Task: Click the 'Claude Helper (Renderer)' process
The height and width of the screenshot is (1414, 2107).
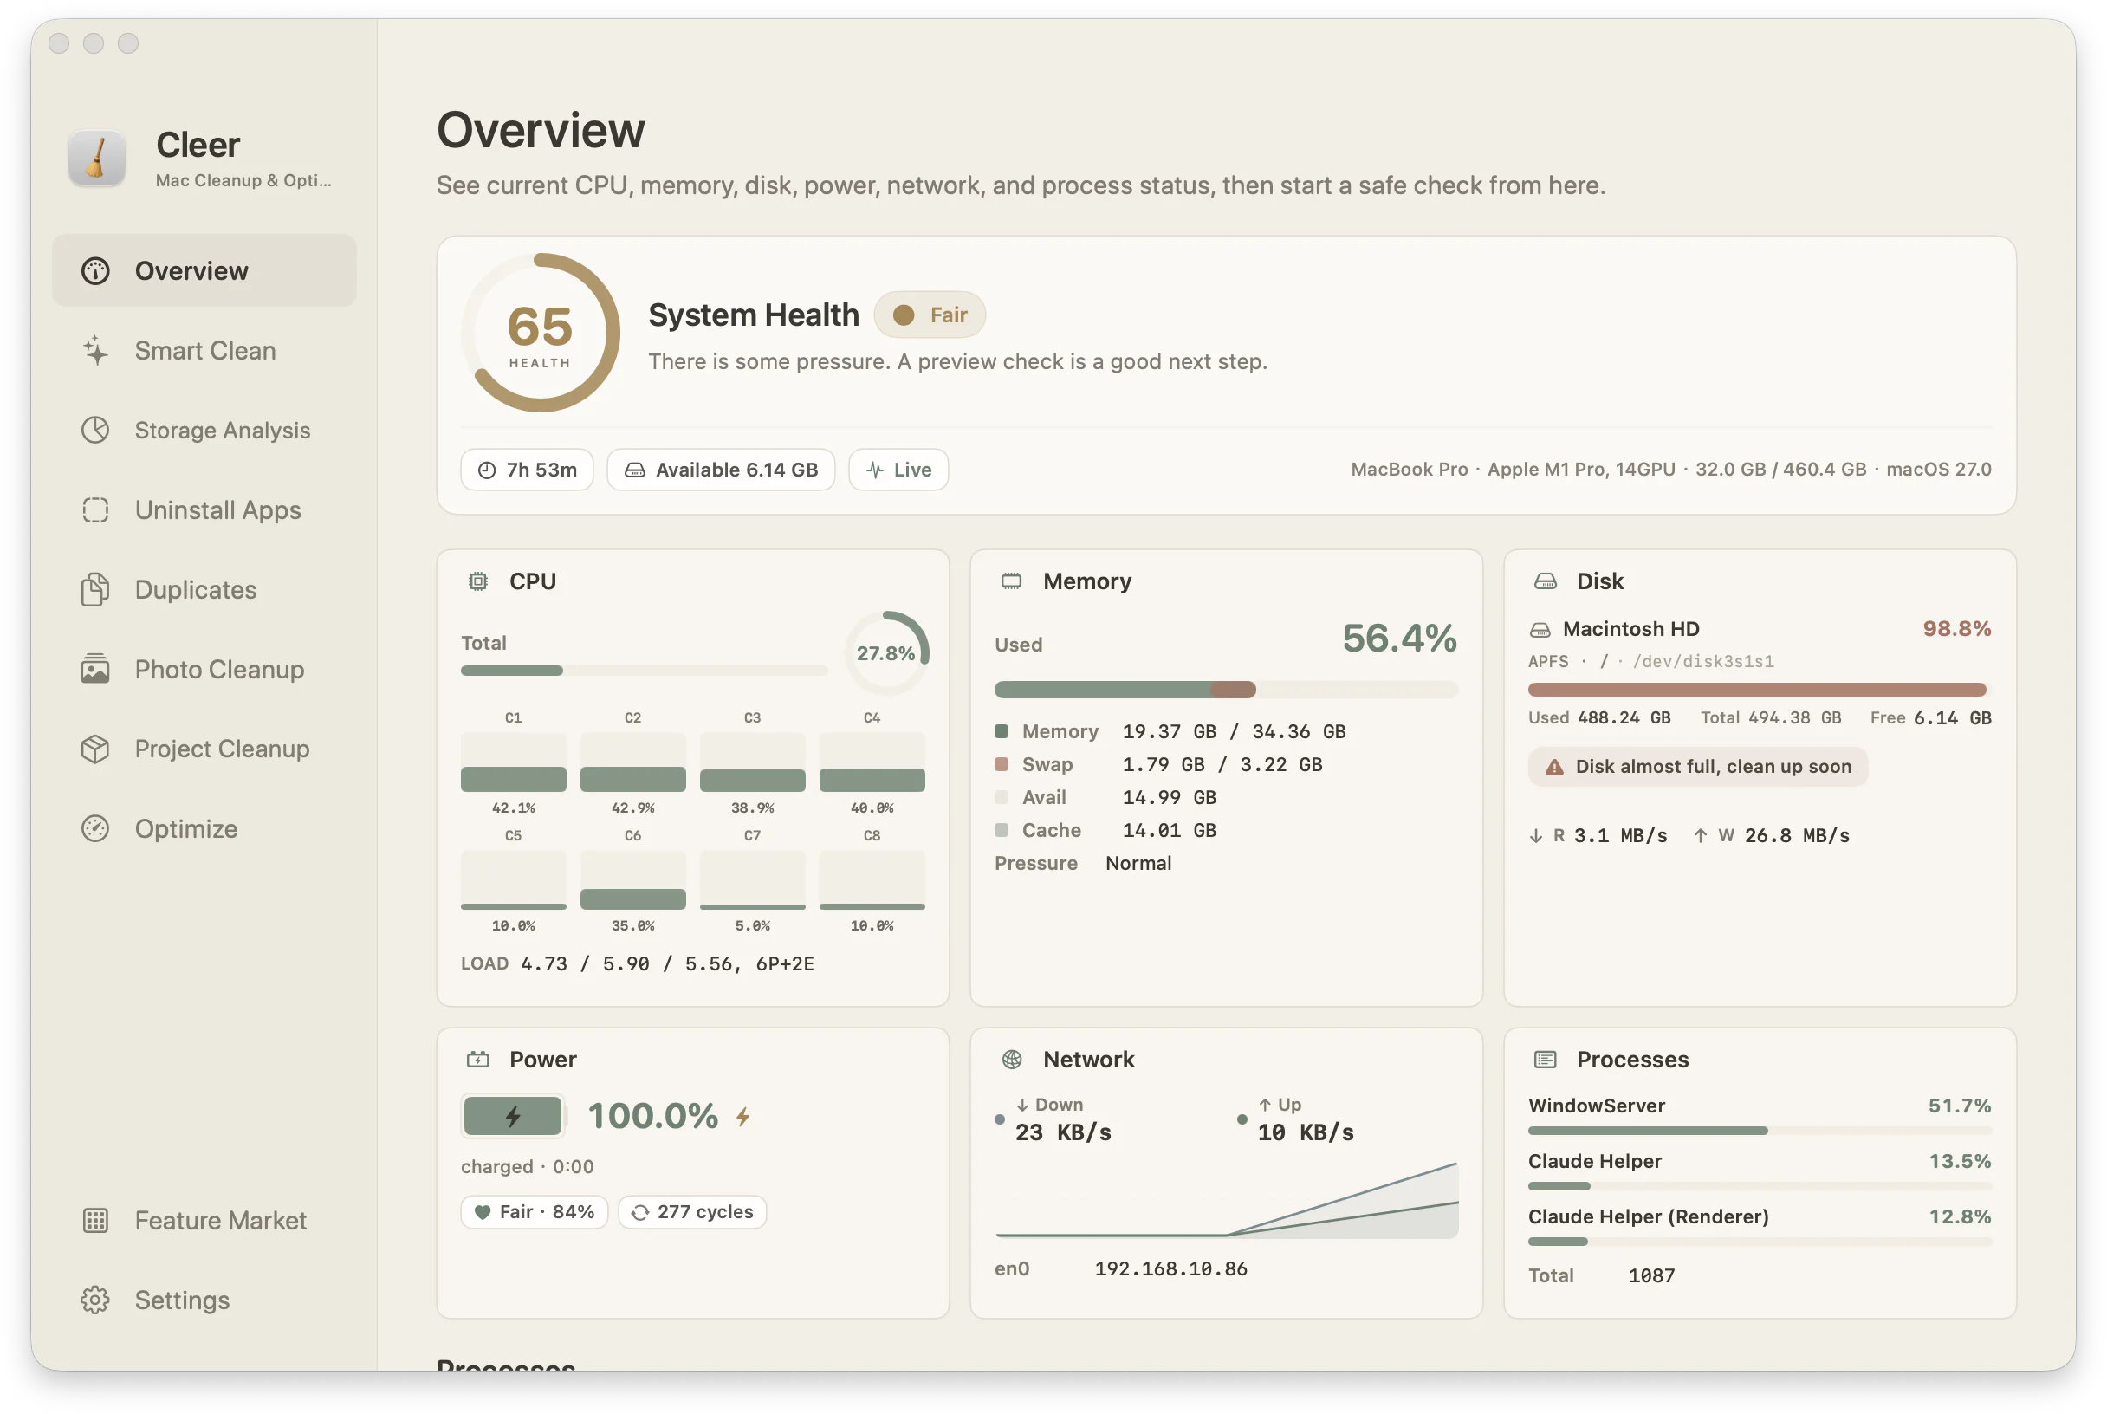Action: (1759, 1225)
